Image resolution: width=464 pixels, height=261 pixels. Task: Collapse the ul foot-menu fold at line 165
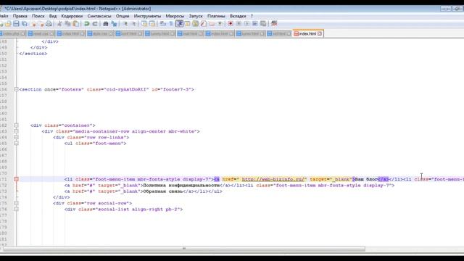click(16, 144)
